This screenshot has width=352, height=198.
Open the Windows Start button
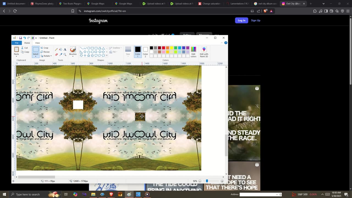pos(4,194)
